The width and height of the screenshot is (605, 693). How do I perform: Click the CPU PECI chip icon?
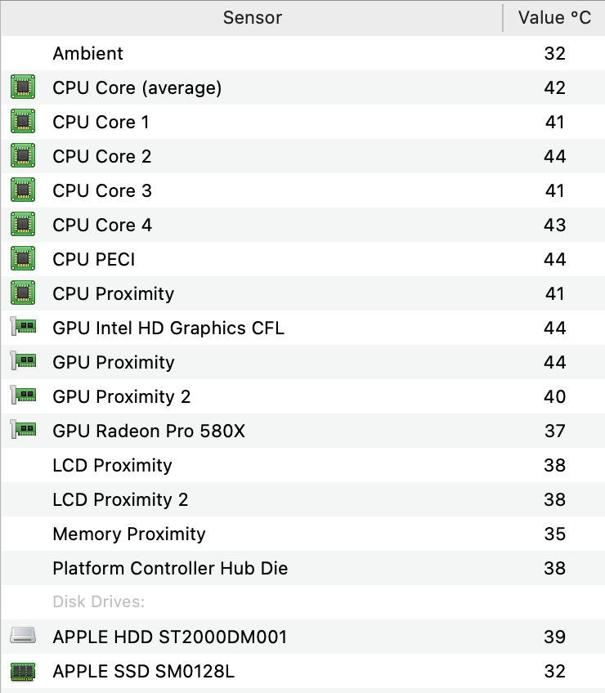23,259
